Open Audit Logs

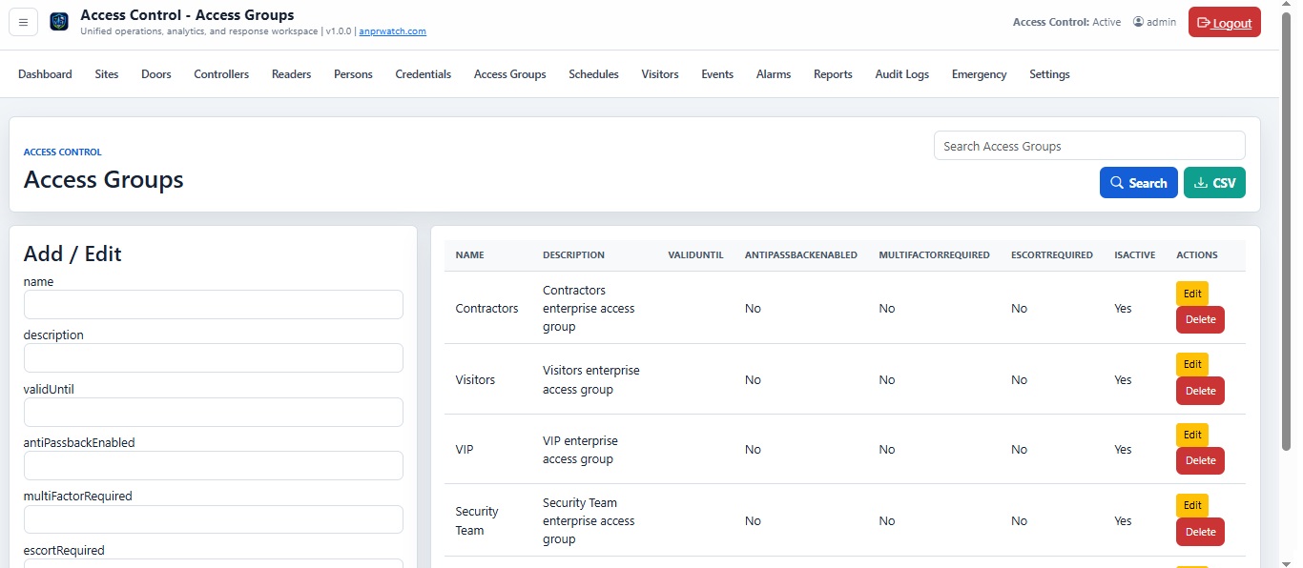[x=902, y=74]
